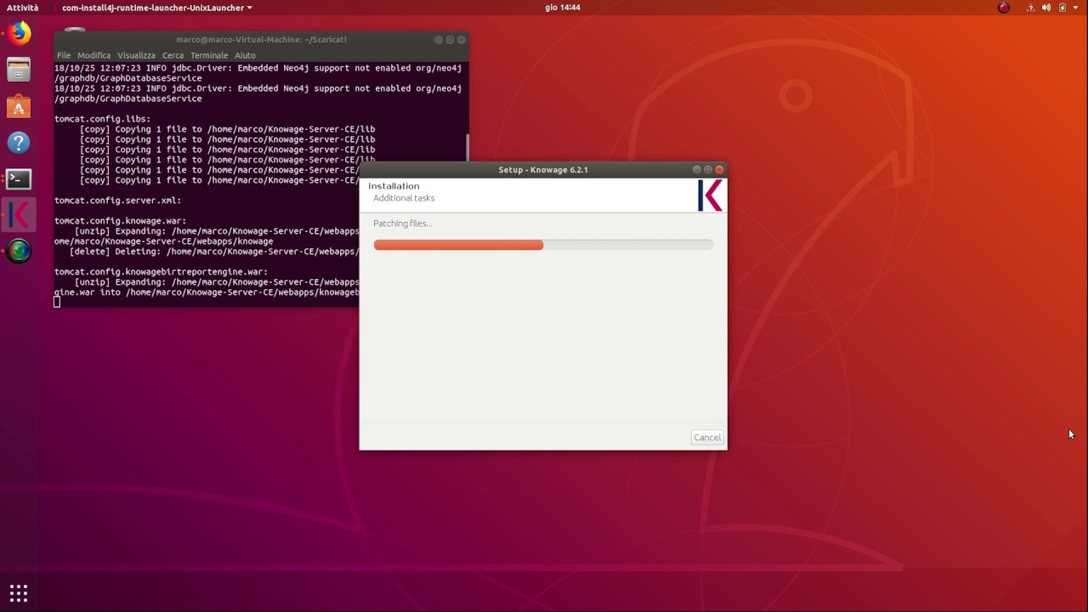Minimize the Setup Knowage window
Screen dimensions: 1088x612
point(696,170)
